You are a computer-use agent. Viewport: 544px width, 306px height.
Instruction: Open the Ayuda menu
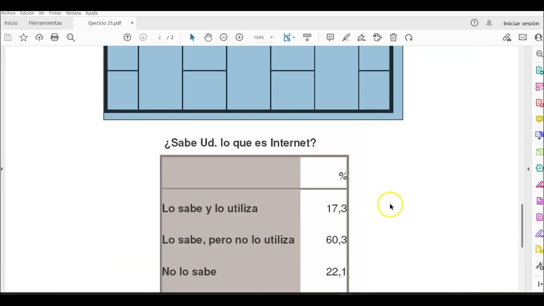[x=91, y=13]
